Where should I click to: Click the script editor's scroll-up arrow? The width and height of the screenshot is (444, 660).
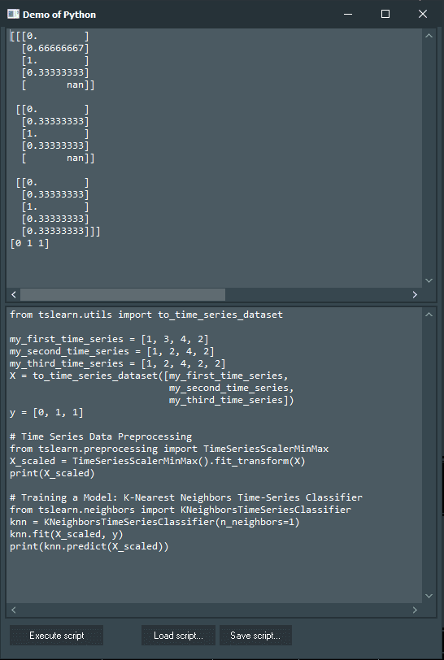coord(429,315)
